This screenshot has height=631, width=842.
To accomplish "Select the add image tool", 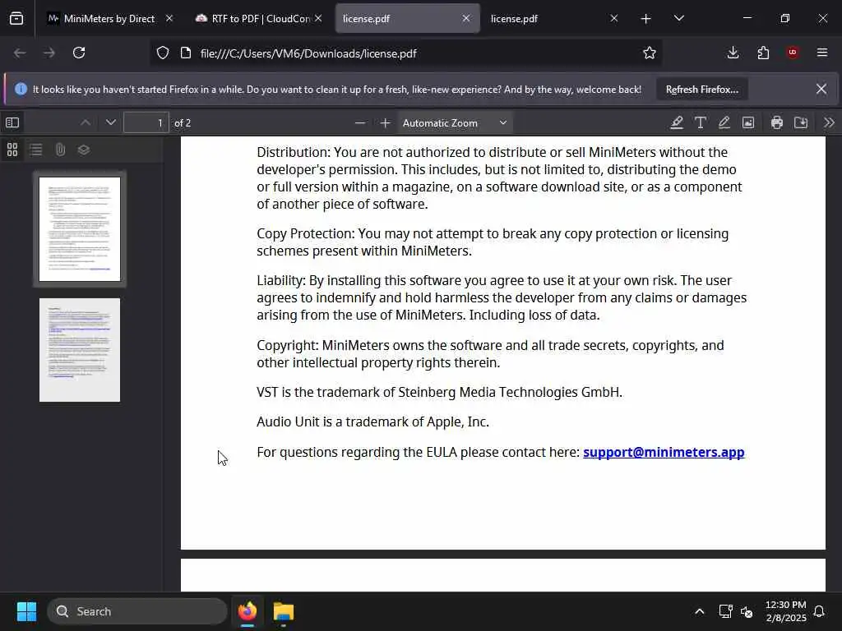I will (748, 123).
